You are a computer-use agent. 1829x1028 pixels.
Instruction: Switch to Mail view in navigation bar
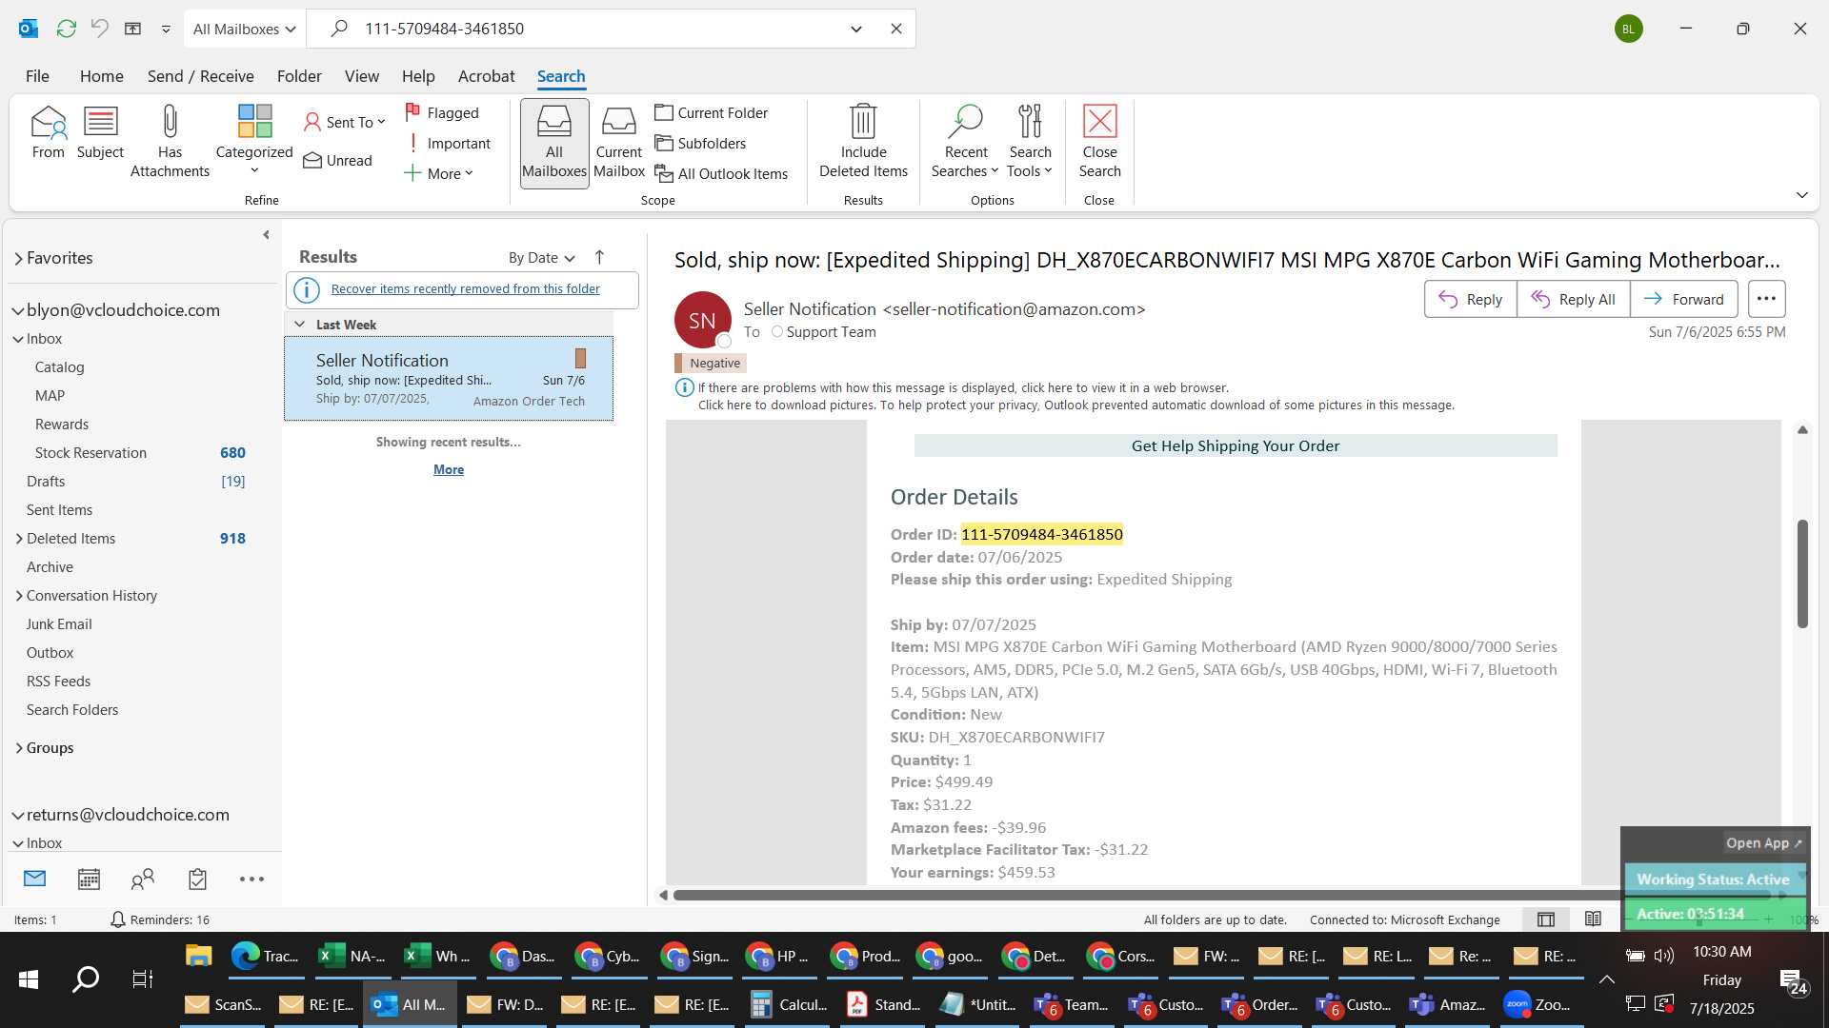point(34,880)
